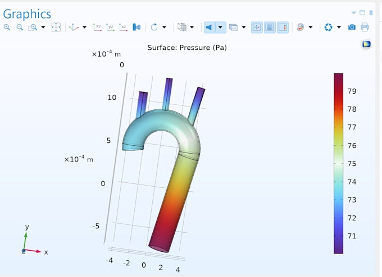The image size is (382, 277).
Task: Open the Zoom Box options dropdown arrow
Action: (43, 27)
